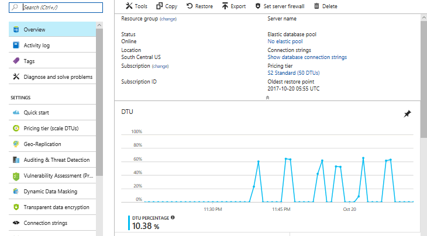Click the main panel scrollbar up arrow
The image size is (427, 236).
pos(423,18)
